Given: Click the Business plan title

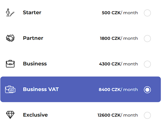Looking at the screenshot, I should 35,64.
